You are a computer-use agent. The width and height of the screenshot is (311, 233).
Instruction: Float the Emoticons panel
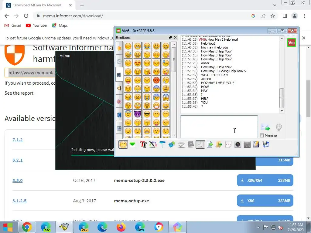(170, 37)
